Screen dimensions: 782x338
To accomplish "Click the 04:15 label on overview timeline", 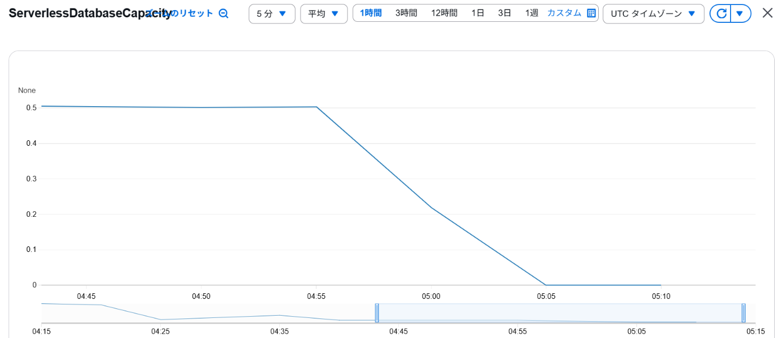I will point(41,331).
